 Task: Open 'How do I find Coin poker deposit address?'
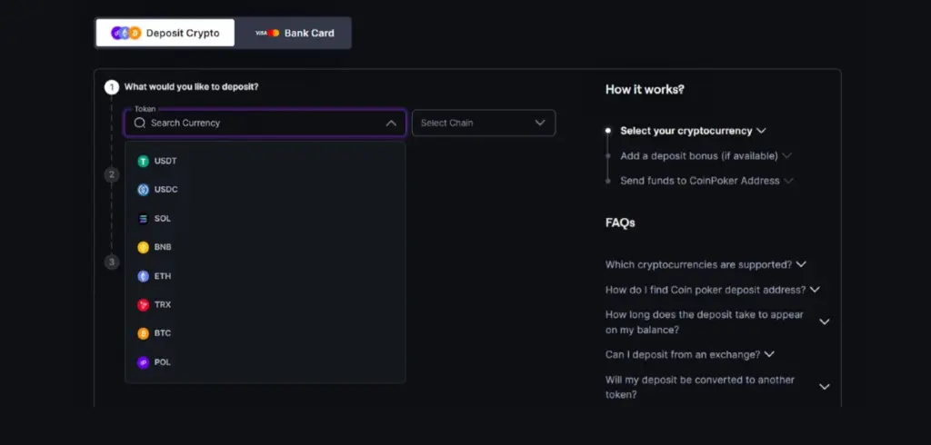point(713,290)
